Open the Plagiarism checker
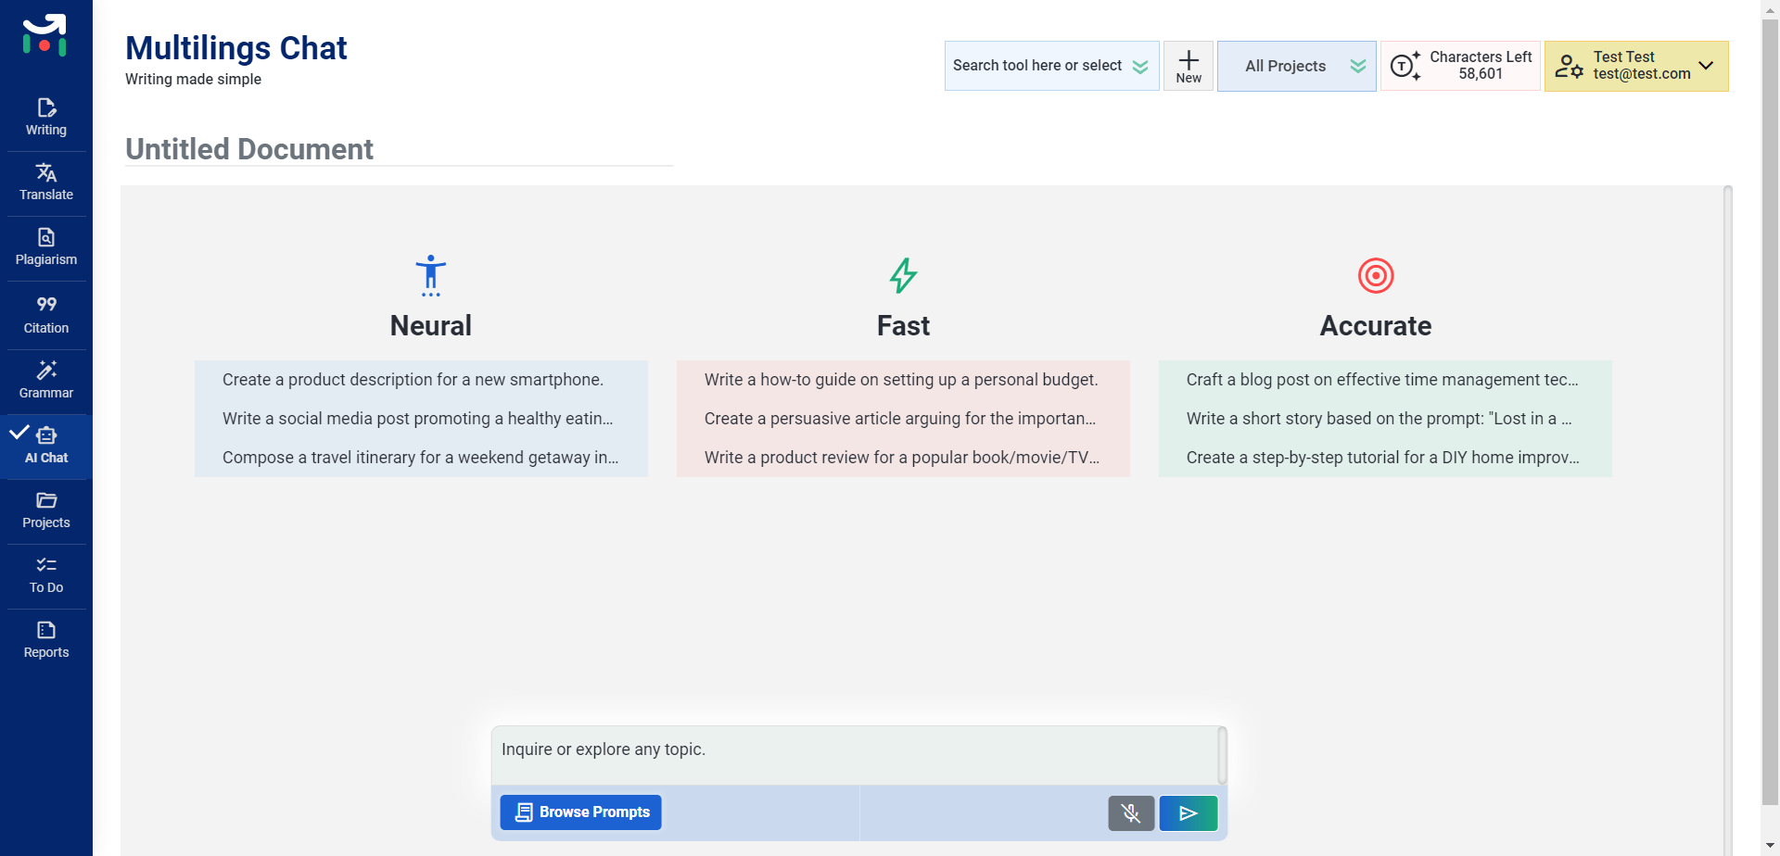 (x=45, y=247)
